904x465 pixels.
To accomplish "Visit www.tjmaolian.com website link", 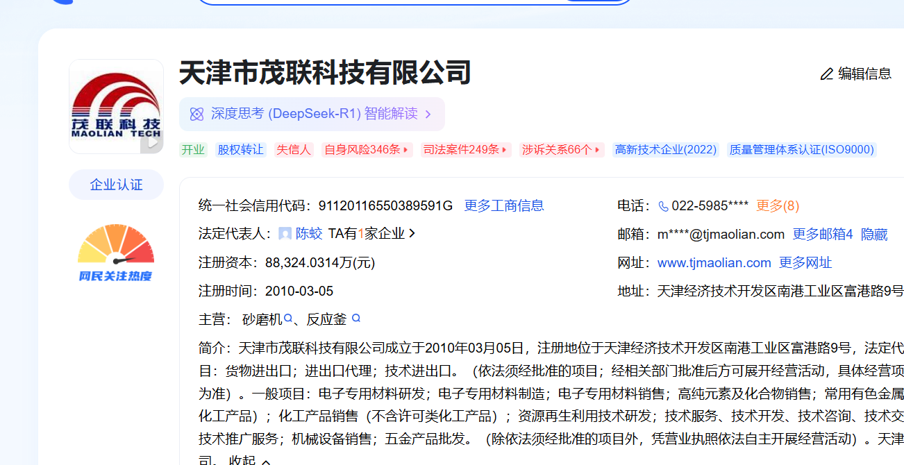I will (x=714, y=263).
